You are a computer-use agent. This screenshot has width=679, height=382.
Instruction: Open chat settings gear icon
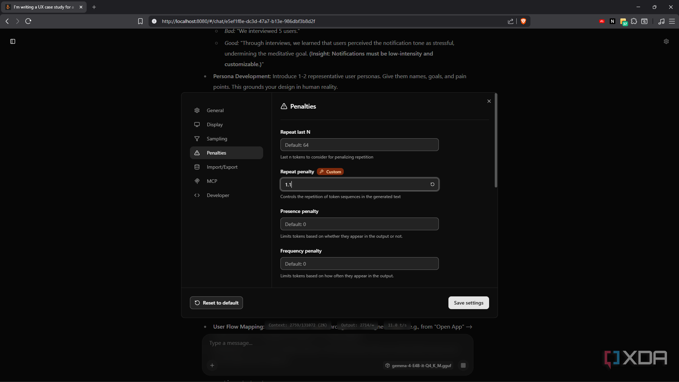tap(666, 41)
